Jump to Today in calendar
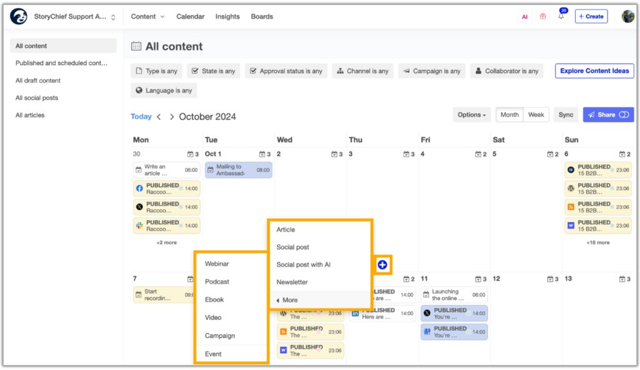Screen dimensions: 640x370 tap(141, 117)
